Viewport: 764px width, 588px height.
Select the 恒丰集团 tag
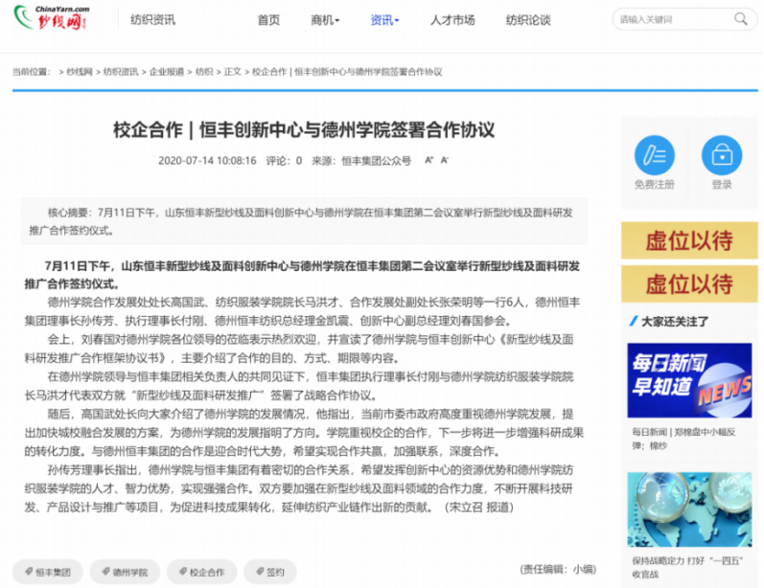point(48,572)
